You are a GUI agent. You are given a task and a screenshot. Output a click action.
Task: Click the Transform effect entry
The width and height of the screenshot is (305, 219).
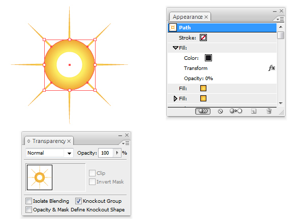pyautogui.click(x=196, y=68)
